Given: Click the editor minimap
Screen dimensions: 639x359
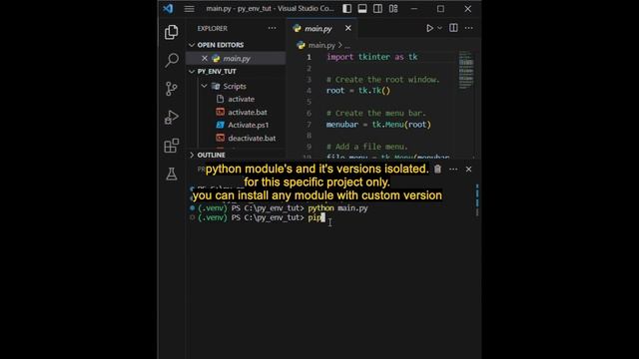Looking at the screenshot, I should pos(466,70).
